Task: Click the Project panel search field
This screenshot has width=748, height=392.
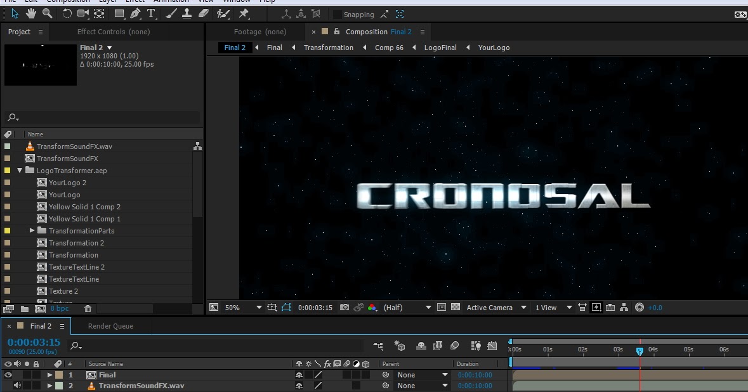Action: click(x=102, y=117)
